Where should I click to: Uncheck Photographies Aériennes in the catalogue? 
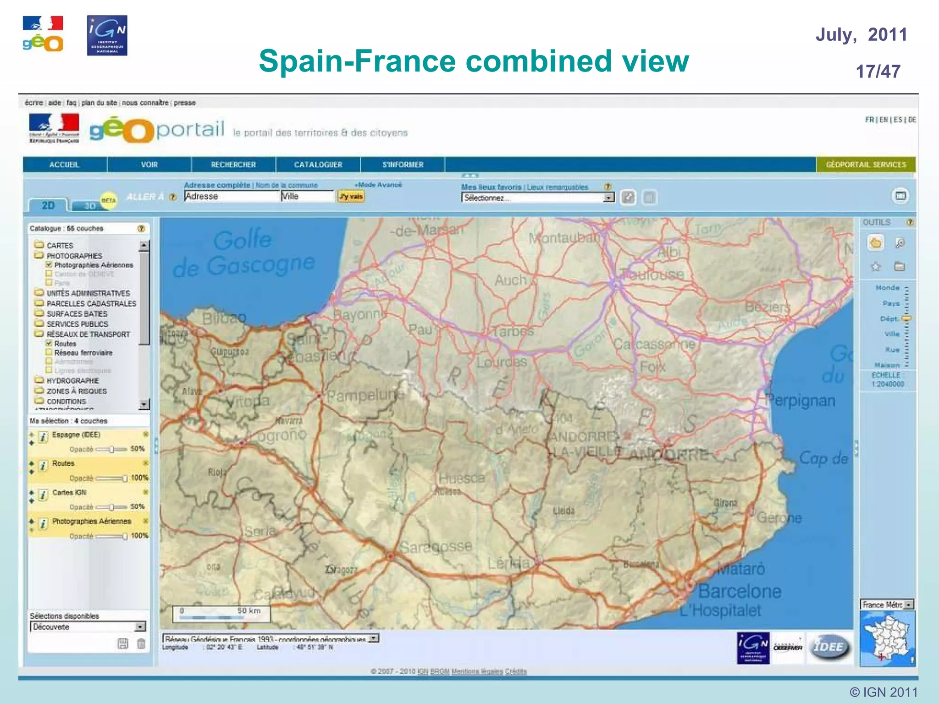pos(49,265)
